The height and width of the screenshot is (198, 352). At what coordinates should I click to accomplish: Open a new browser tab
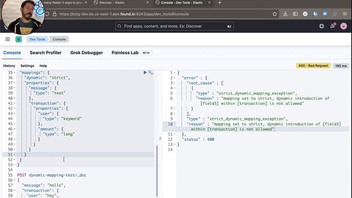tap(219, 3)
